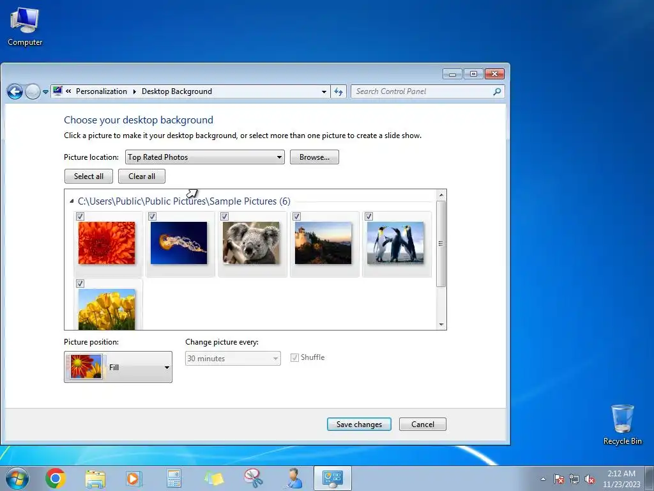Select the lighthouse thumbnail

(323, 243)
